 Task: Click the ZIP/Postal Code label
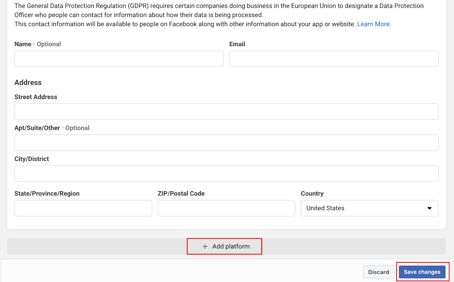181,194
